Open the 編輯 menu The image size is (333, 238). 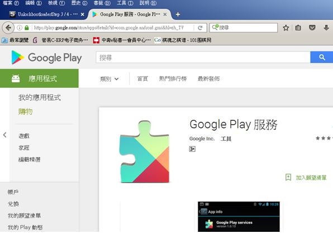pyautogui.click(x=34, y=3)
